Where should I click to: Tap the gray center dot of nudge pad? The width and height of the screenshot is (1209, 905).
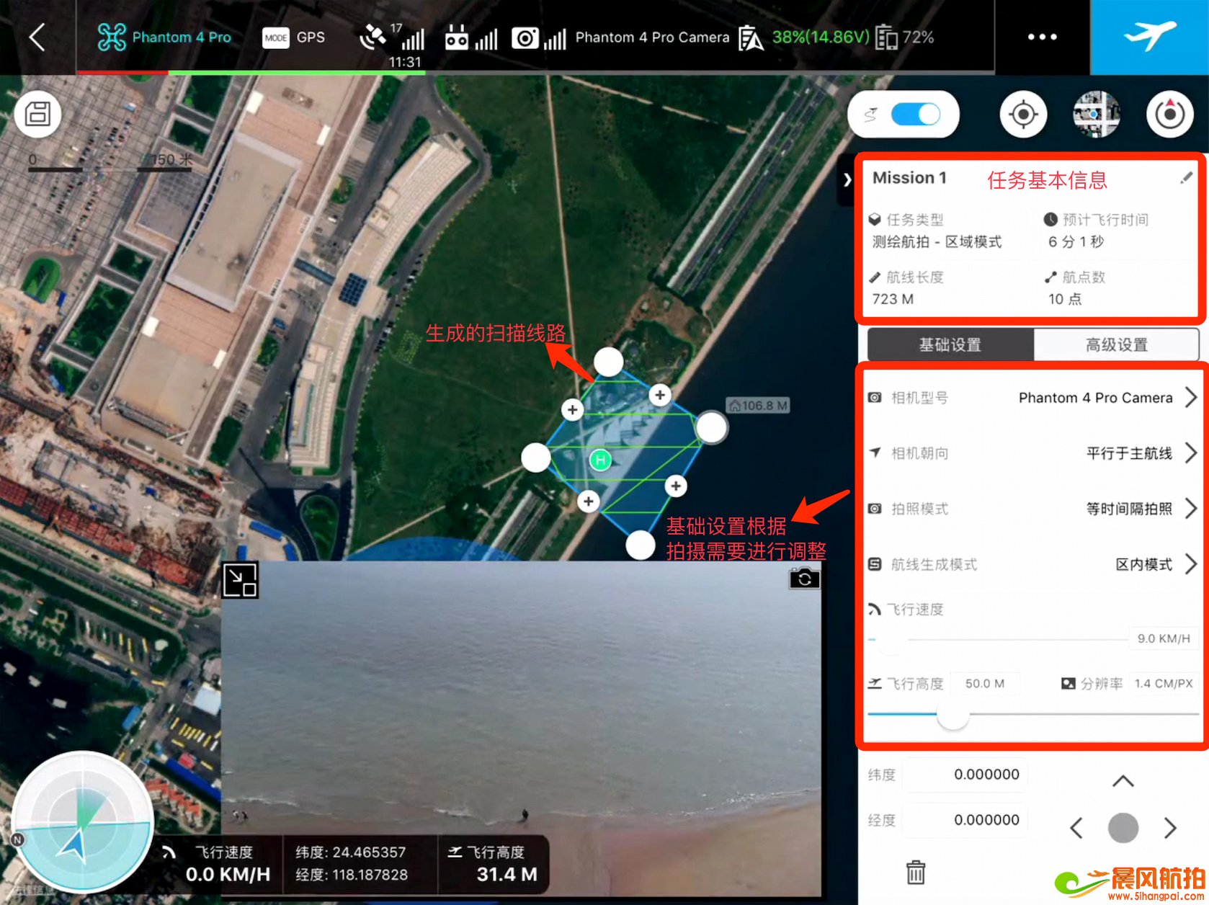pos(1123,828)
